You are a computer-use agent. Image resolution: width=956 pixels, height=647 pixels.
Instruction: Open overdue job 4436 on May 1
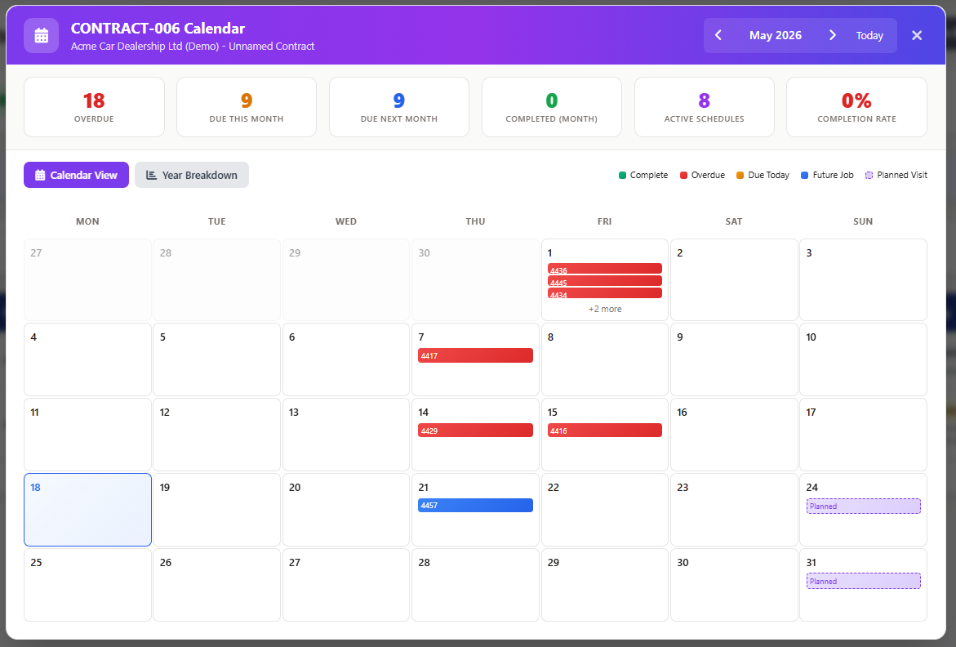point(604,268)
